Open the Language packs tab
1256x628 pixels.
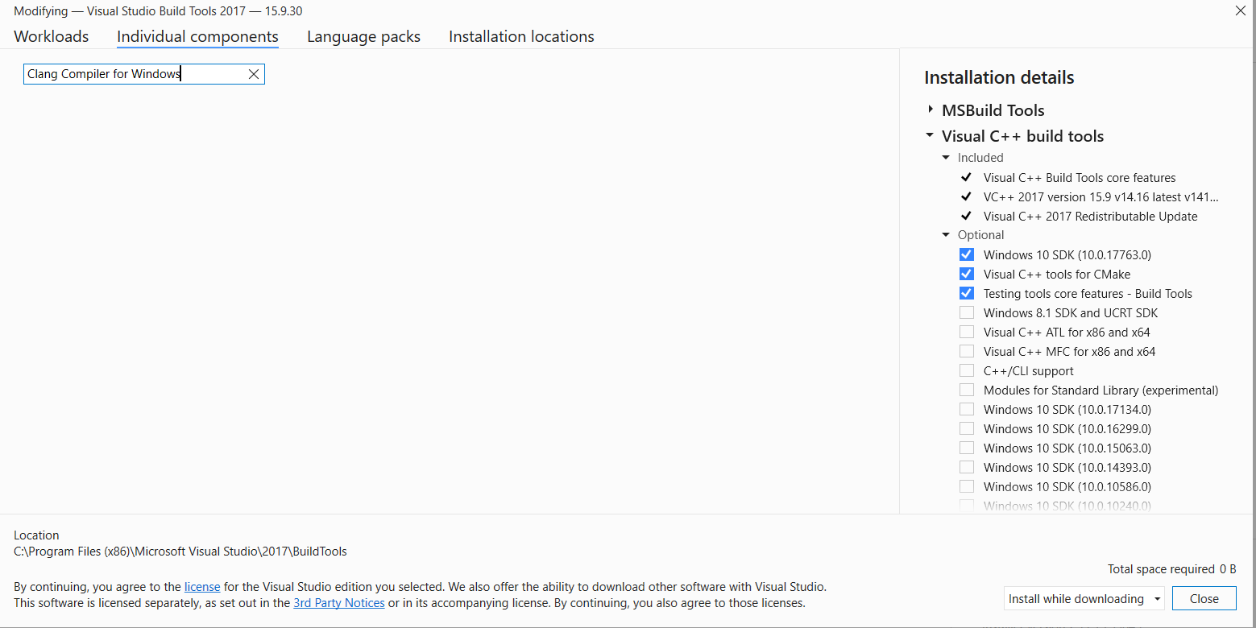363,36
